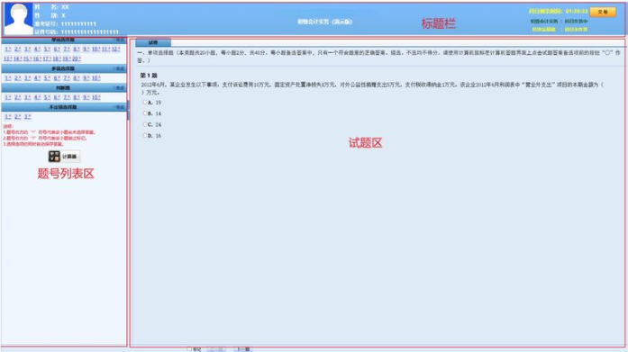Jump to question 8 of 单项选择题
Screen dimensions: 628x352
(x=77, y=50)
